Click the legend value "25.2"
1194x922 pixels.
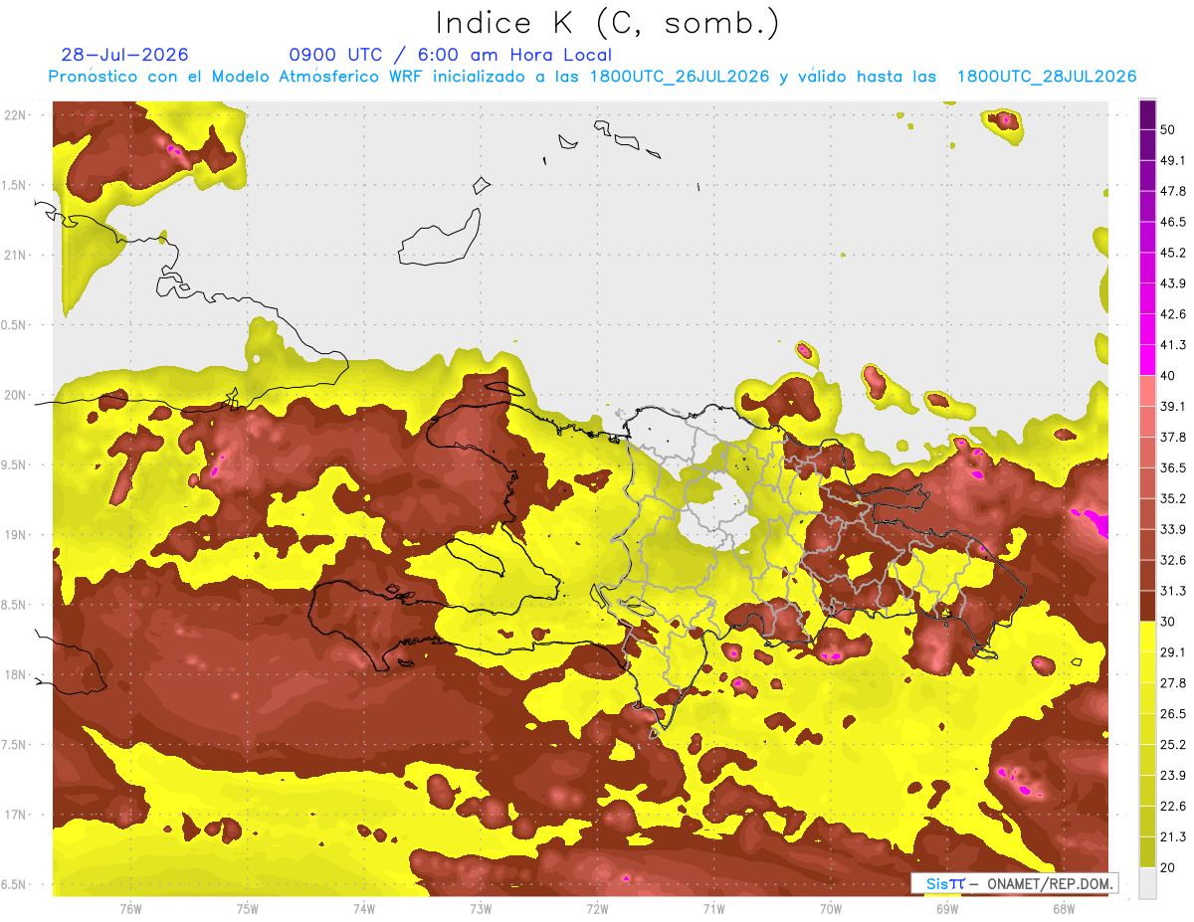[x=1174, y=744]
